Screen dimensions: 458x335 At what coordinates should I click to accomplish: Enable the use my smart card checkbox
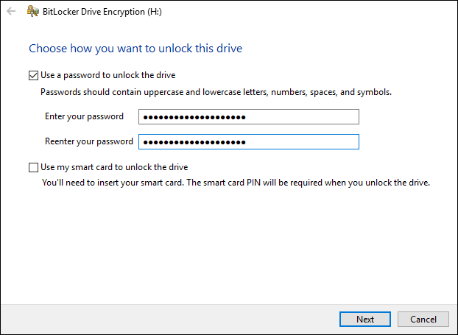[x=33, y=167]
